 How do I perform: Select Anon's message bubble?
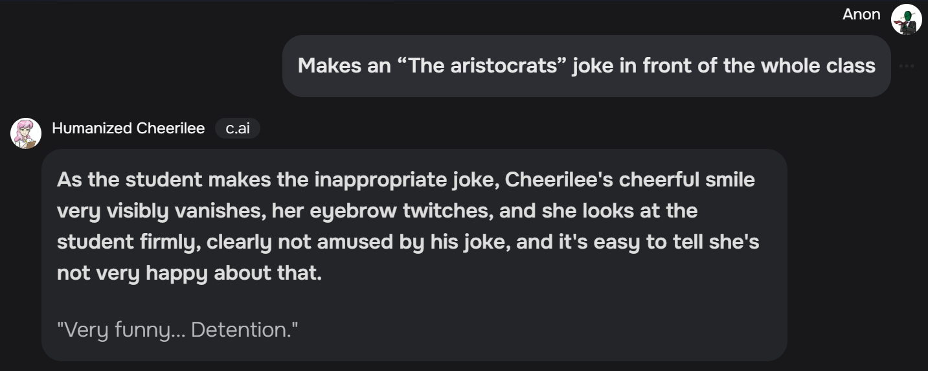[586, 66]
